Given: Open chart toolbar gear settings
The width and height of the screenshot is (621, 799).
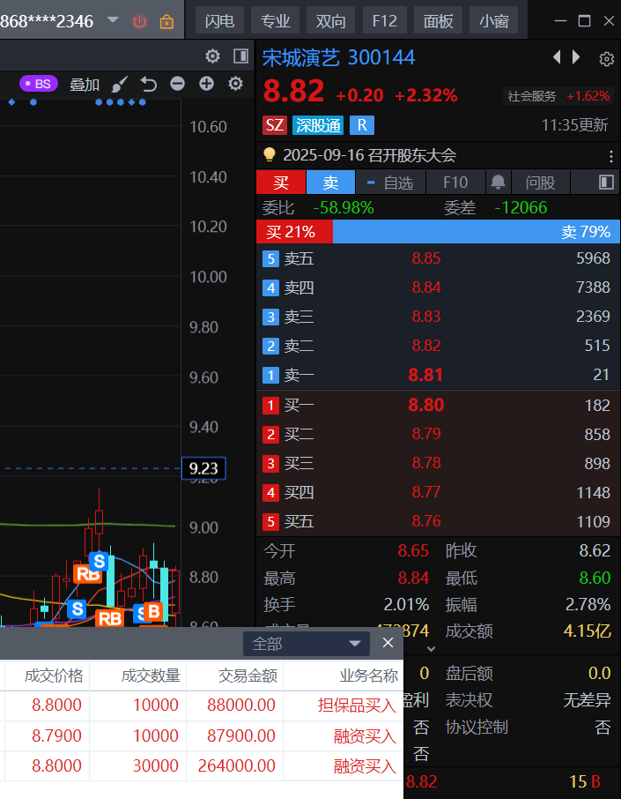Looking at the screenshot, I should [235, 83].
